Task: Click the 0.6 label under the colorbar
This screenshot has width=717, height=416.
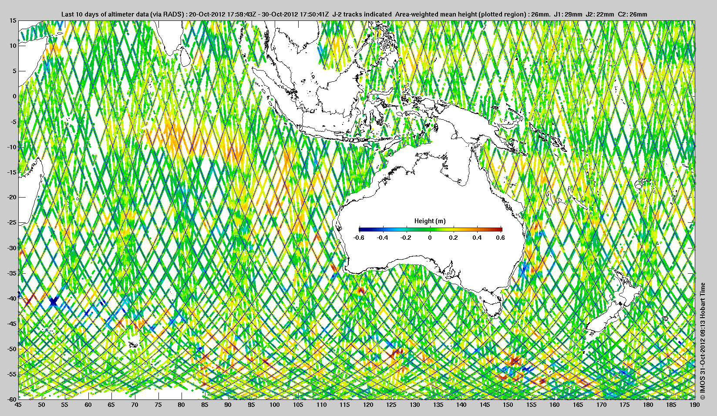Action: (x=500, y=238)
